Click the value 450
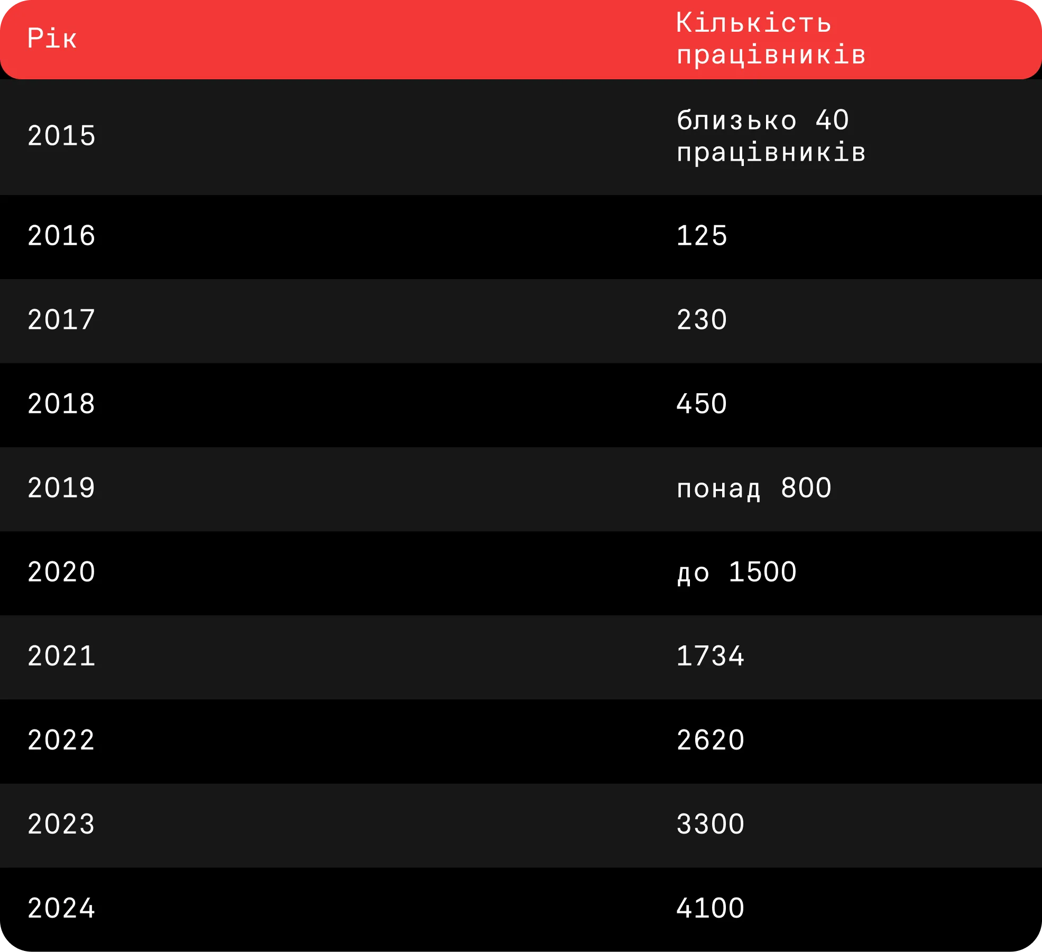The width and height of the screenshot is (1042, 952). (702, 404)
